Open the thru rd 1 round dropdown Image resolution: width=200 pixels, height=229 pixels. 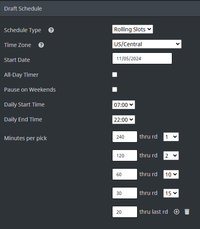(171, 137)
